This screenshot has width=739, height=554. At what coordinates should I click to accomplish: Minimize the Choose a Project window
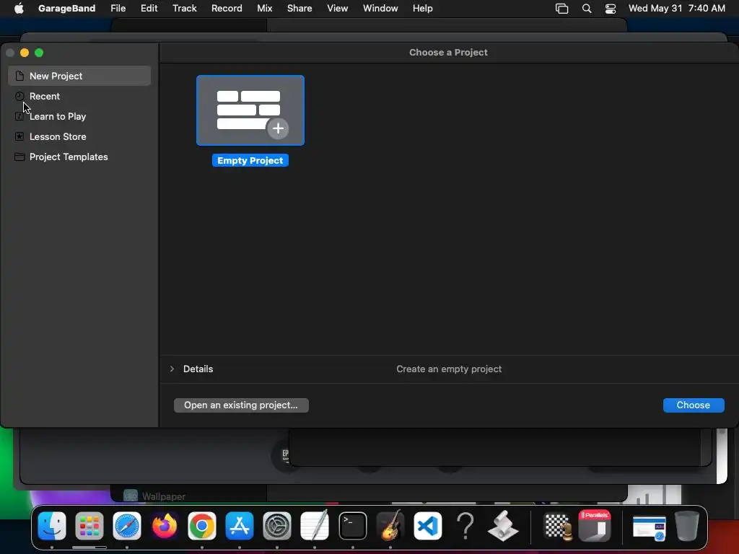[x=25, y=53]
